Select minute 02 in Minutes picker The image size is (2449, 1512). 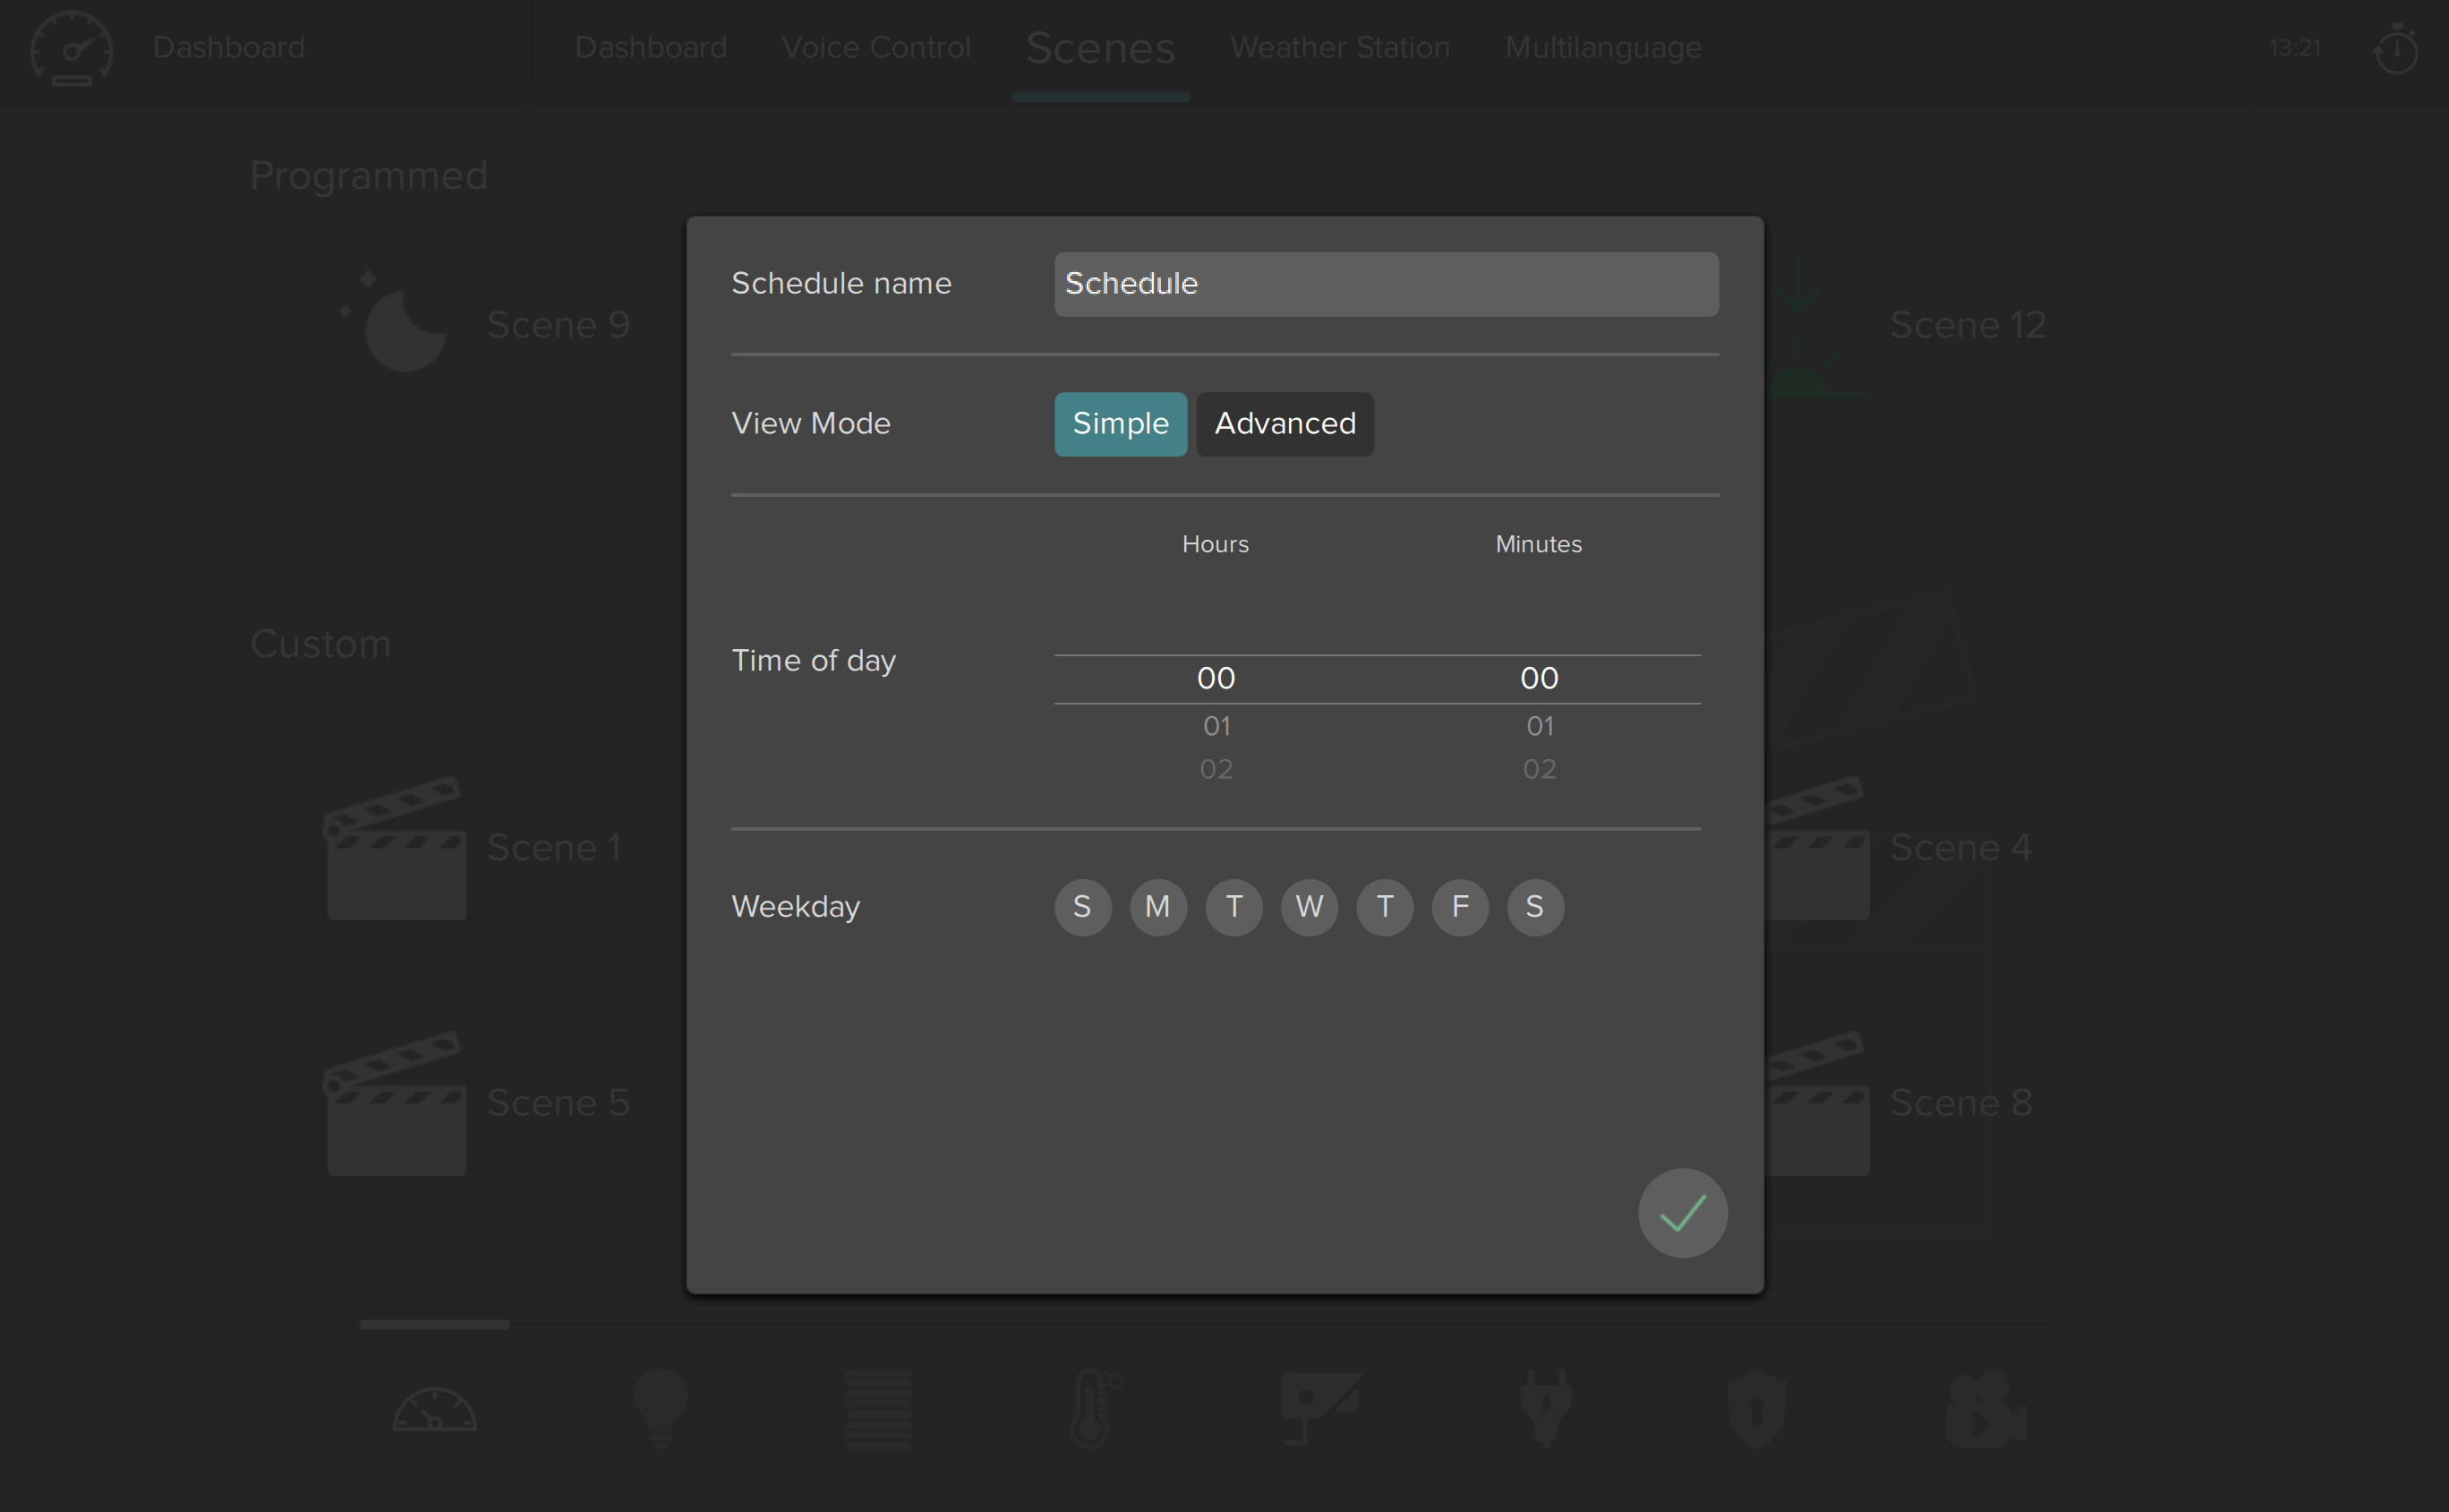click(1539, 769)
